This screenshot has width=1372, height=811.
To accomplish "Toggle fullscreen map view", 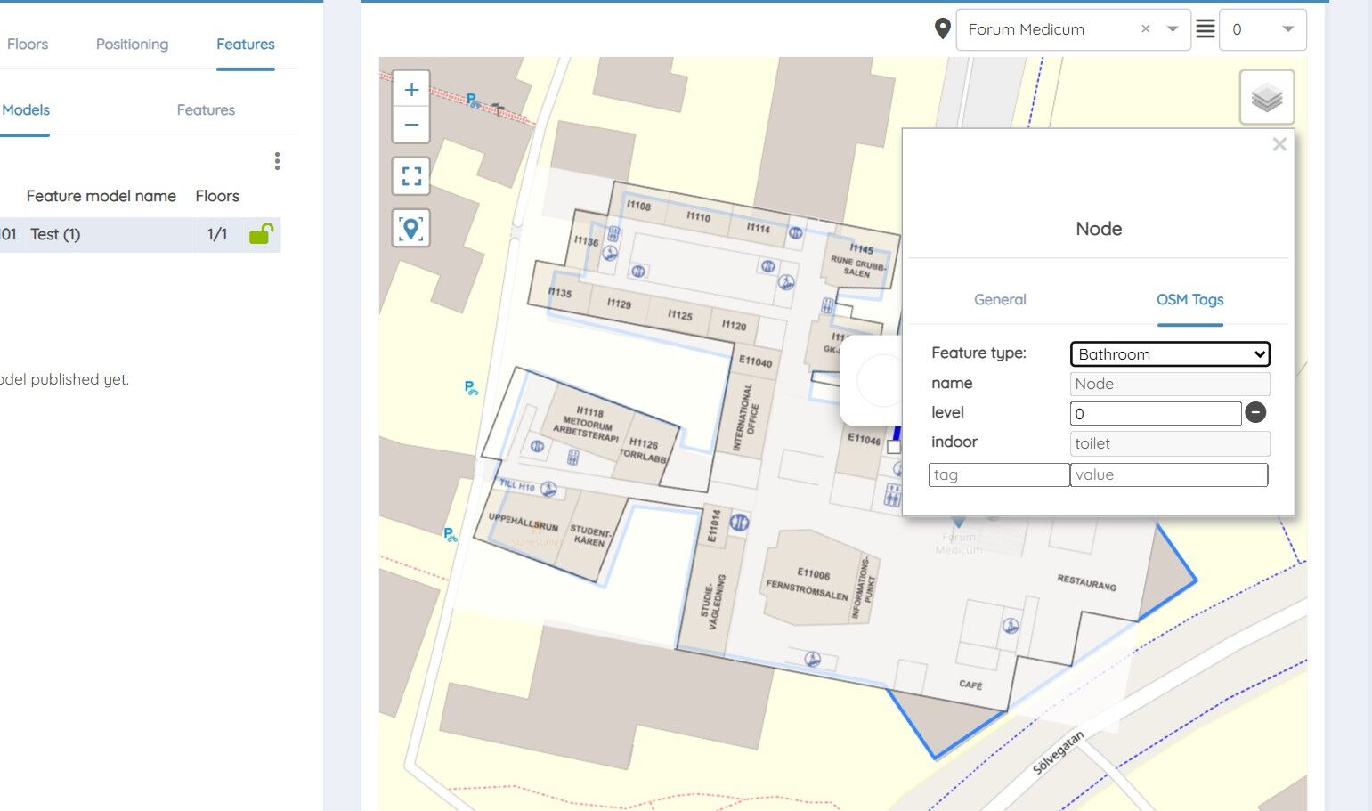I will coord(411,176).
